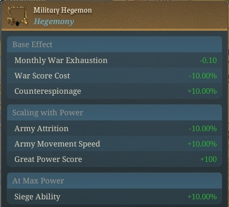The image size is (229, 207).
Task: Click the War Score Cost -10.00% value
Action: [x=203, y=76]
